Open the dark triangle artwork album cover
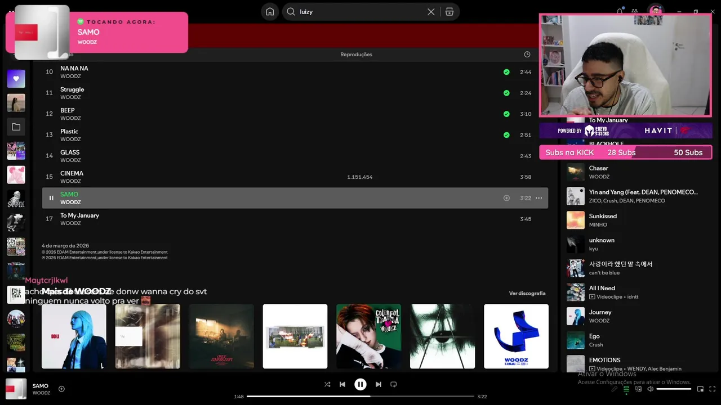 coord(442,336)
